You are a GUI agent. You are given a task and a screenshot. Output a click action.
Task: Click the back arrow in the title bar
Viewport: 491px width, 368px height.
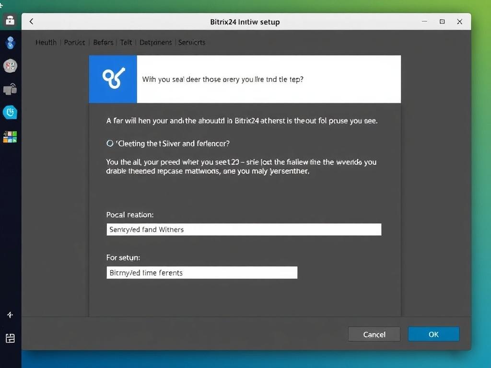[x=31, y=21]
